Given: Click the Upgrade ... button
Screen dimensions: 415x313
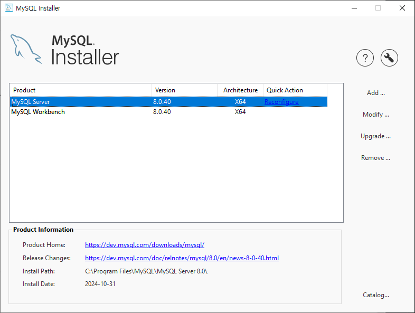Looking at the screenshot, I should tap(375, 136).
